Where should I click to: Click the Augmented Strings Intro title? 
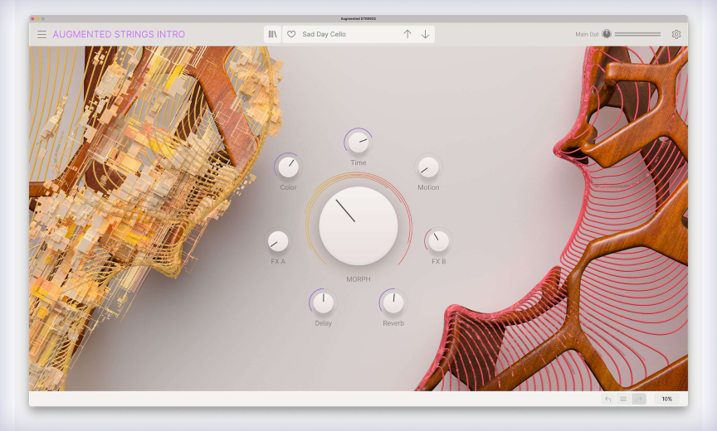tap(119, 34)
